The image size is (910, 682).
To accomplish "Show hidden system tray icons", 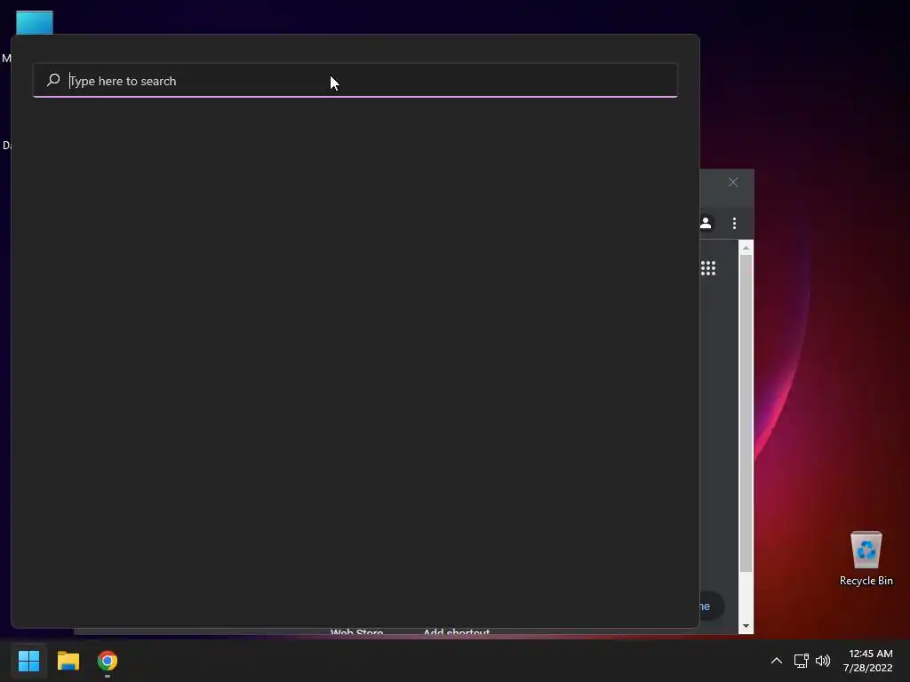I will [x=777, y=661].
